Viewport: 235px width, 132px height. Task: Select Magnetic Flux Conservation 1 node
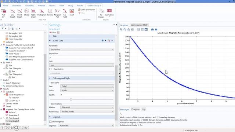click(21, 48)
